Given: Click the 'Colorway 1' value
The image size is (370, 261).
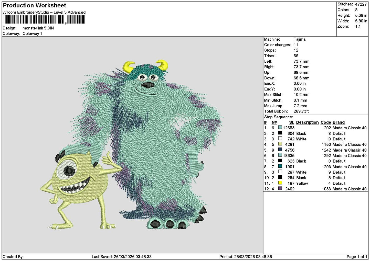Looking at the screenshot, I should click(32, 33).
